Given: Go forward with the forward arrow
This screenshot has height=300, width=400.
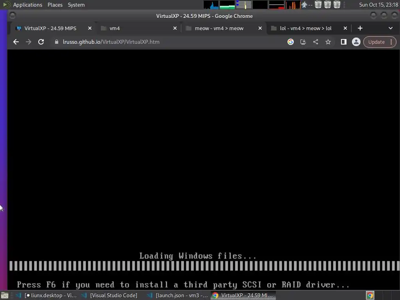Looking at the screenshot, I should coord(28,42).
